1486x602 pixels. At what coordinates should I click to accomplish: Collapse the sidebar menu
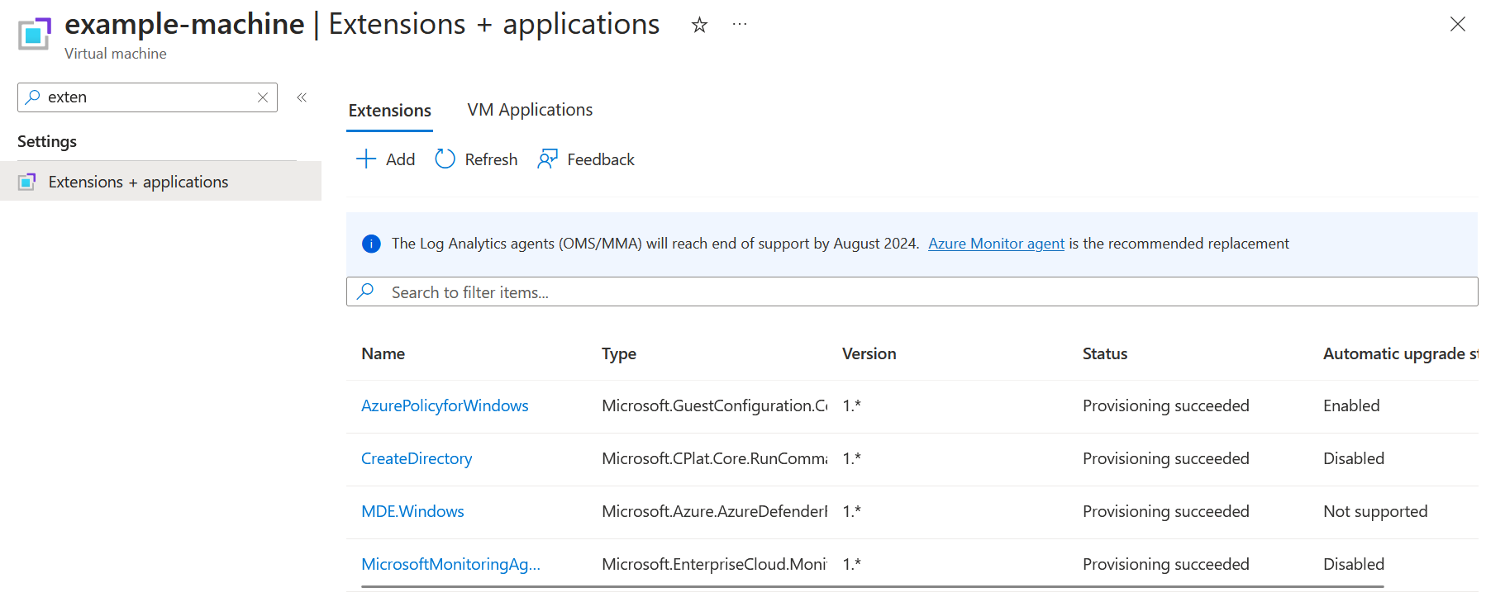tap(302, 97)
